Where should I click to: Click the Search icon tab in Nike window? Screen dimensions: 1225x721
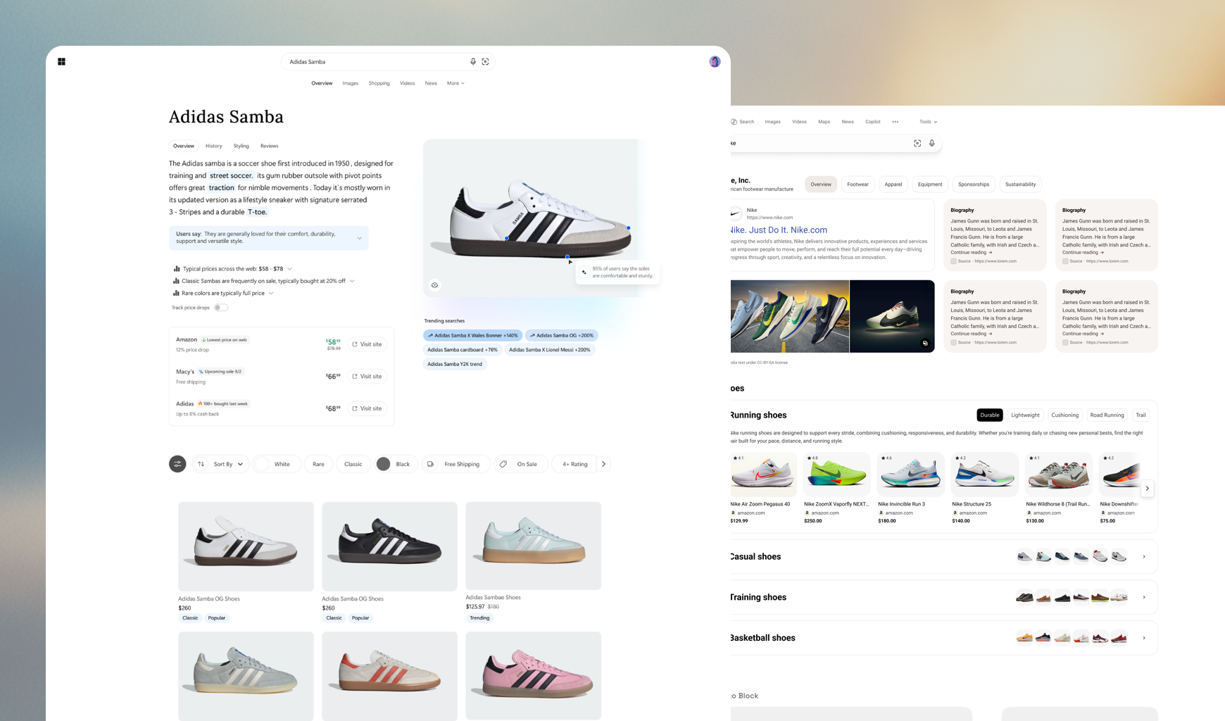(x=742, y=122)
